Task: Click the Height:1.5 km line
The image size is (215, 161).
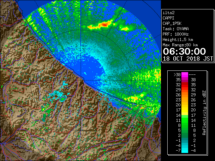Action: click(178, 40)
